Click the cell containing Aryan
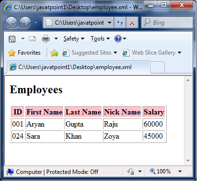The height and width of the screenshot is (185, 198). 44,124
